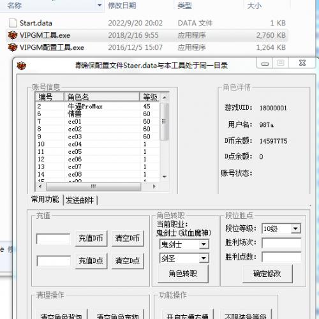Click the 角色转职 button
319x319 pixels.
click(182, 273)
